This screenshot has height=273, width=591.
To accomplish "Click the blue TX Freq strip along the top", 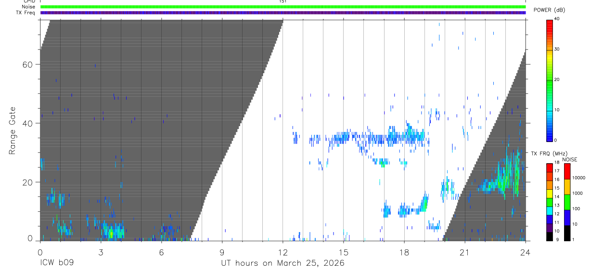I will point(283,13).
